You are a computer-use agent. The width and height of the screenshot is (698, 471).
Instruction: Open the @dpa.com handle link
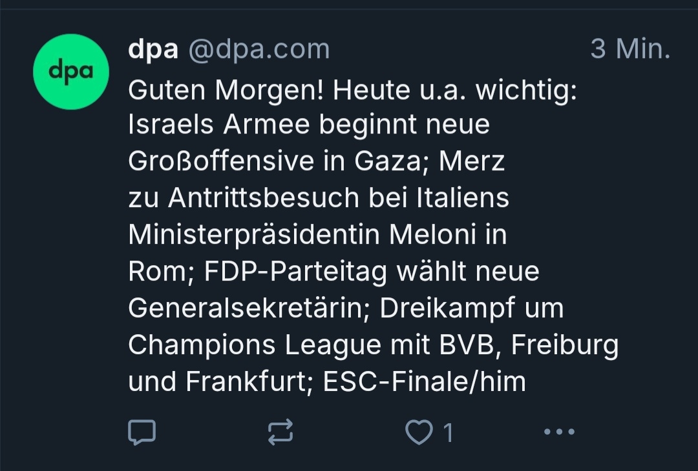pos(259,50)
